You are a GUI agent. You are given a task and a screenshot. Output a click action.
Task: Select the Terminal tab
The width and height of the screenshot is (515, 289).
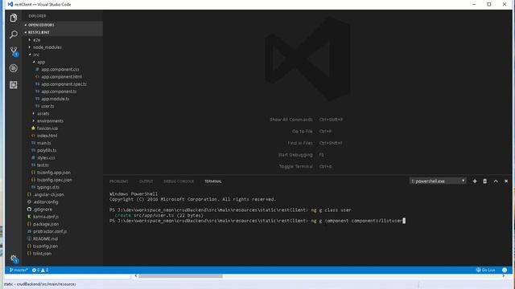[x=213, y=181]
